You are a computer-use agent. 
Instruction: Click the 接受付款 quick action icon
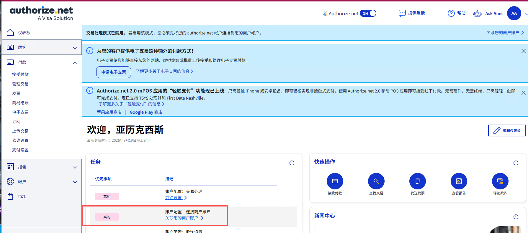tap(335, 181)
